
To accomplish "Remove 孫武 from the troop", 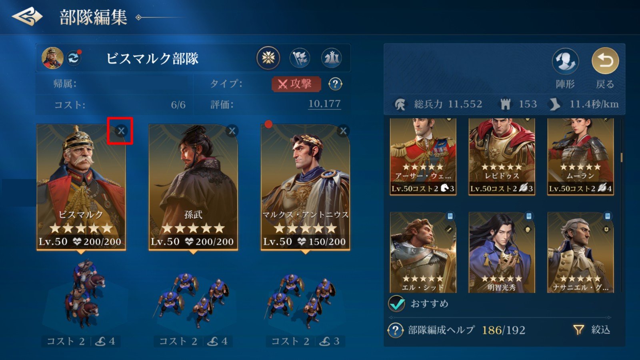I will click(232, 131).
